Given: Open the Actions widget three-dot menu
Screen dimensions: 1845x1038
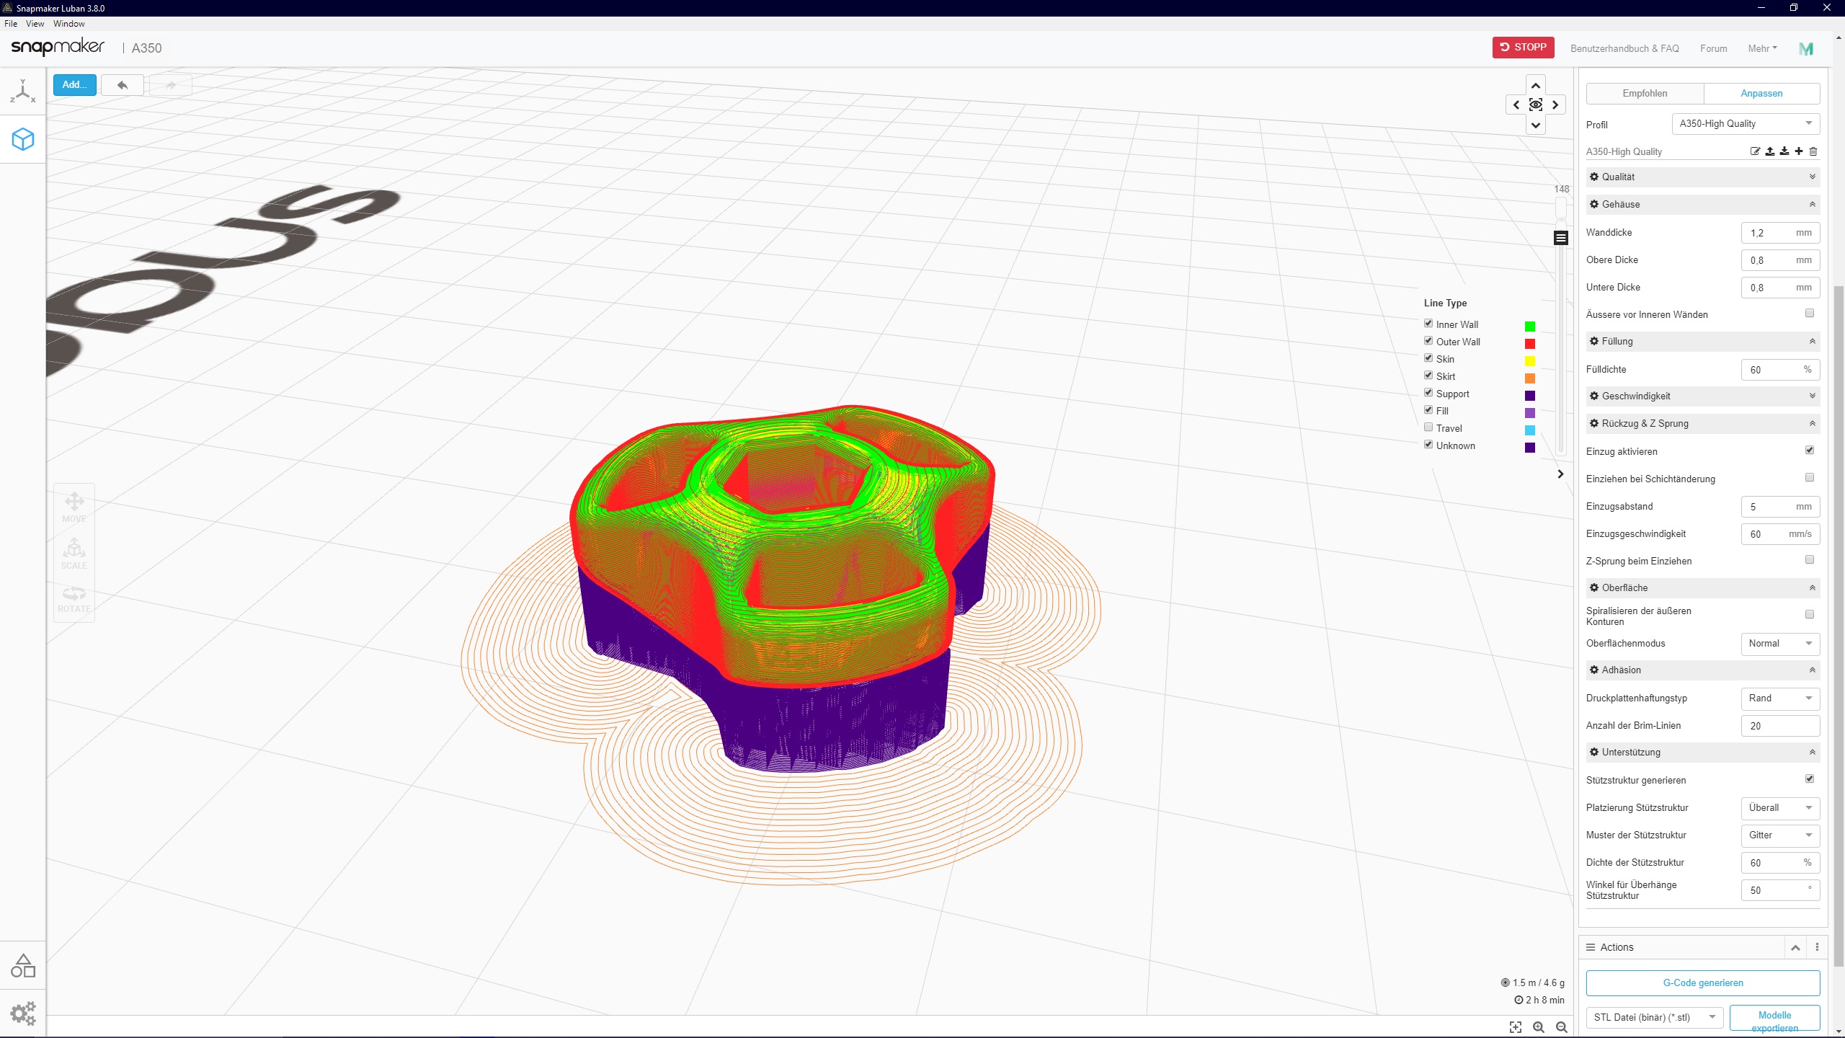Looking at the screenshot, I should tap(1817, 947).
